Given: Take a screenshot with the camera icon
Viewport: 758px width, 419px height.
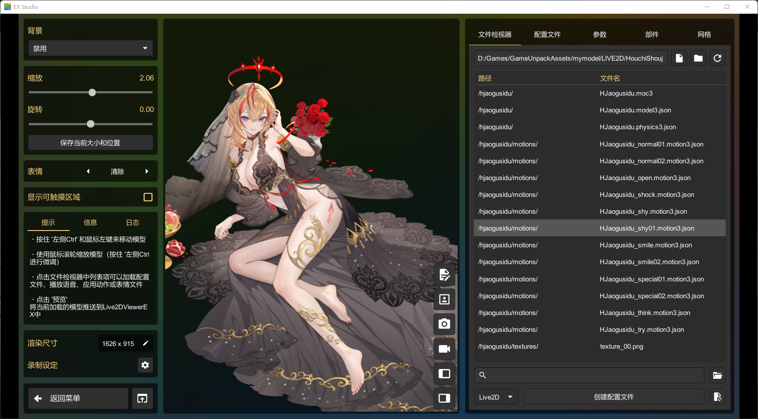Looking at the screenshot, I should point(444,324).
